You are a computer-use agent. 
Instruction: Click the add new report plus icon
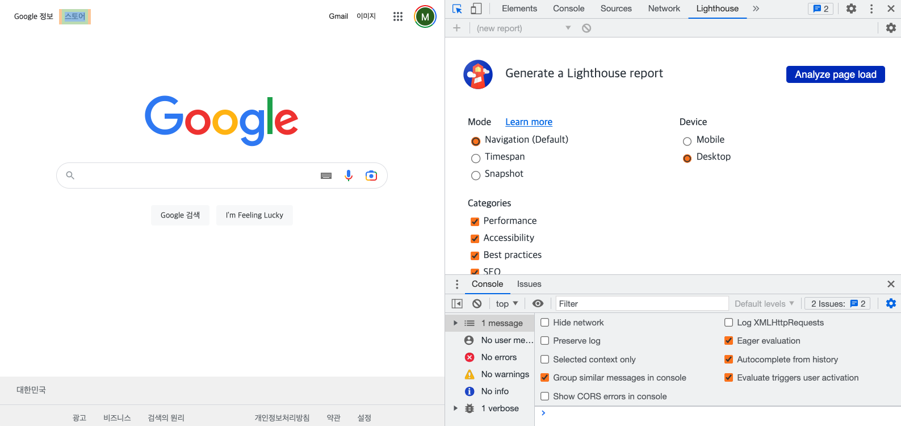click(x=456, y=28)
